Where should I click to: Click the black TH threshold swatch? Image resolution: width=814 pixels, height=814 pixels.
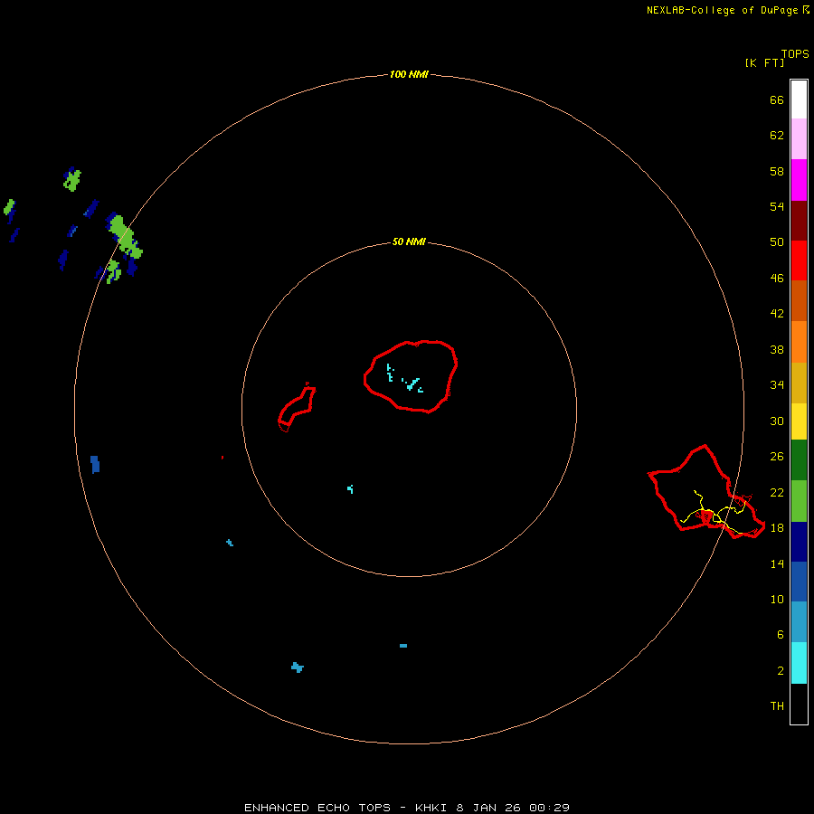[x=799, y=704]
